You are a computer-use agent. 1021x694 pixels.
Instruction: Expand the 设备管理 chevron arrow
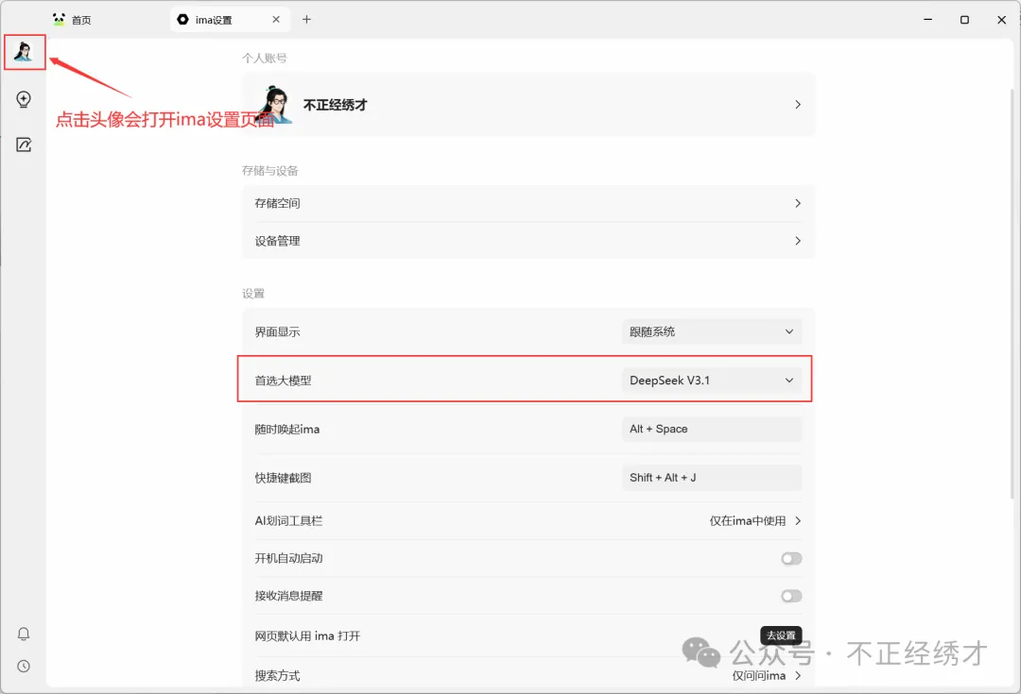pyautogui.click(x=798, y=241)
